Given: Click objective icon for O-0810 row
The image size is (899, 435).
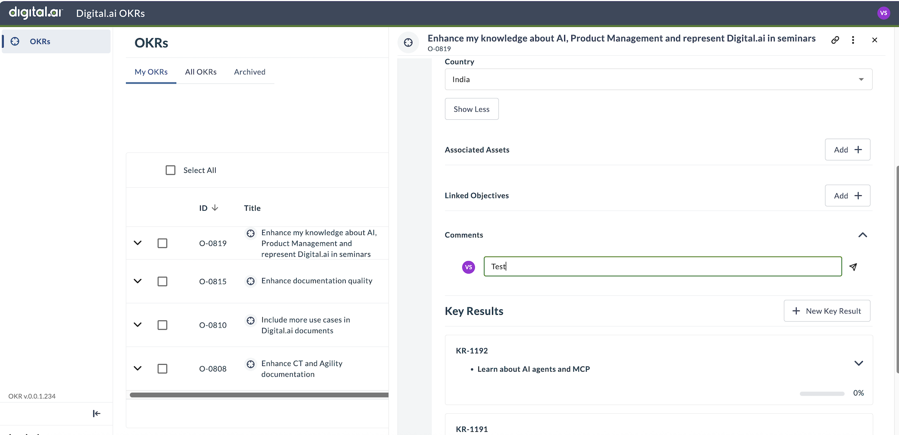Looking at the screenshot, I should tap(251, 321).
